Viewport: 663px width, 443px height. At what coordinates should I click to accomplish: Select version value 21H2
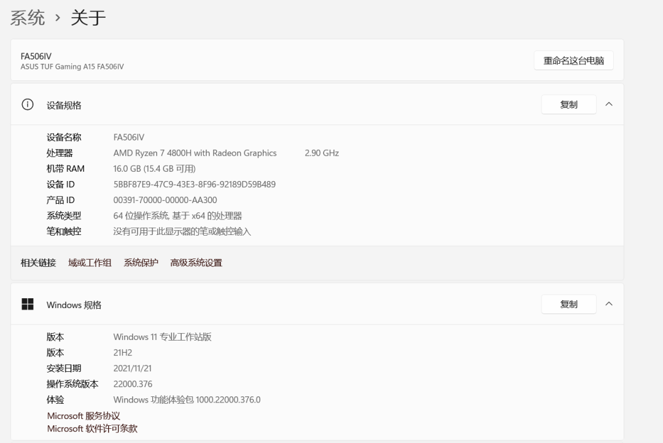point(123,352)
